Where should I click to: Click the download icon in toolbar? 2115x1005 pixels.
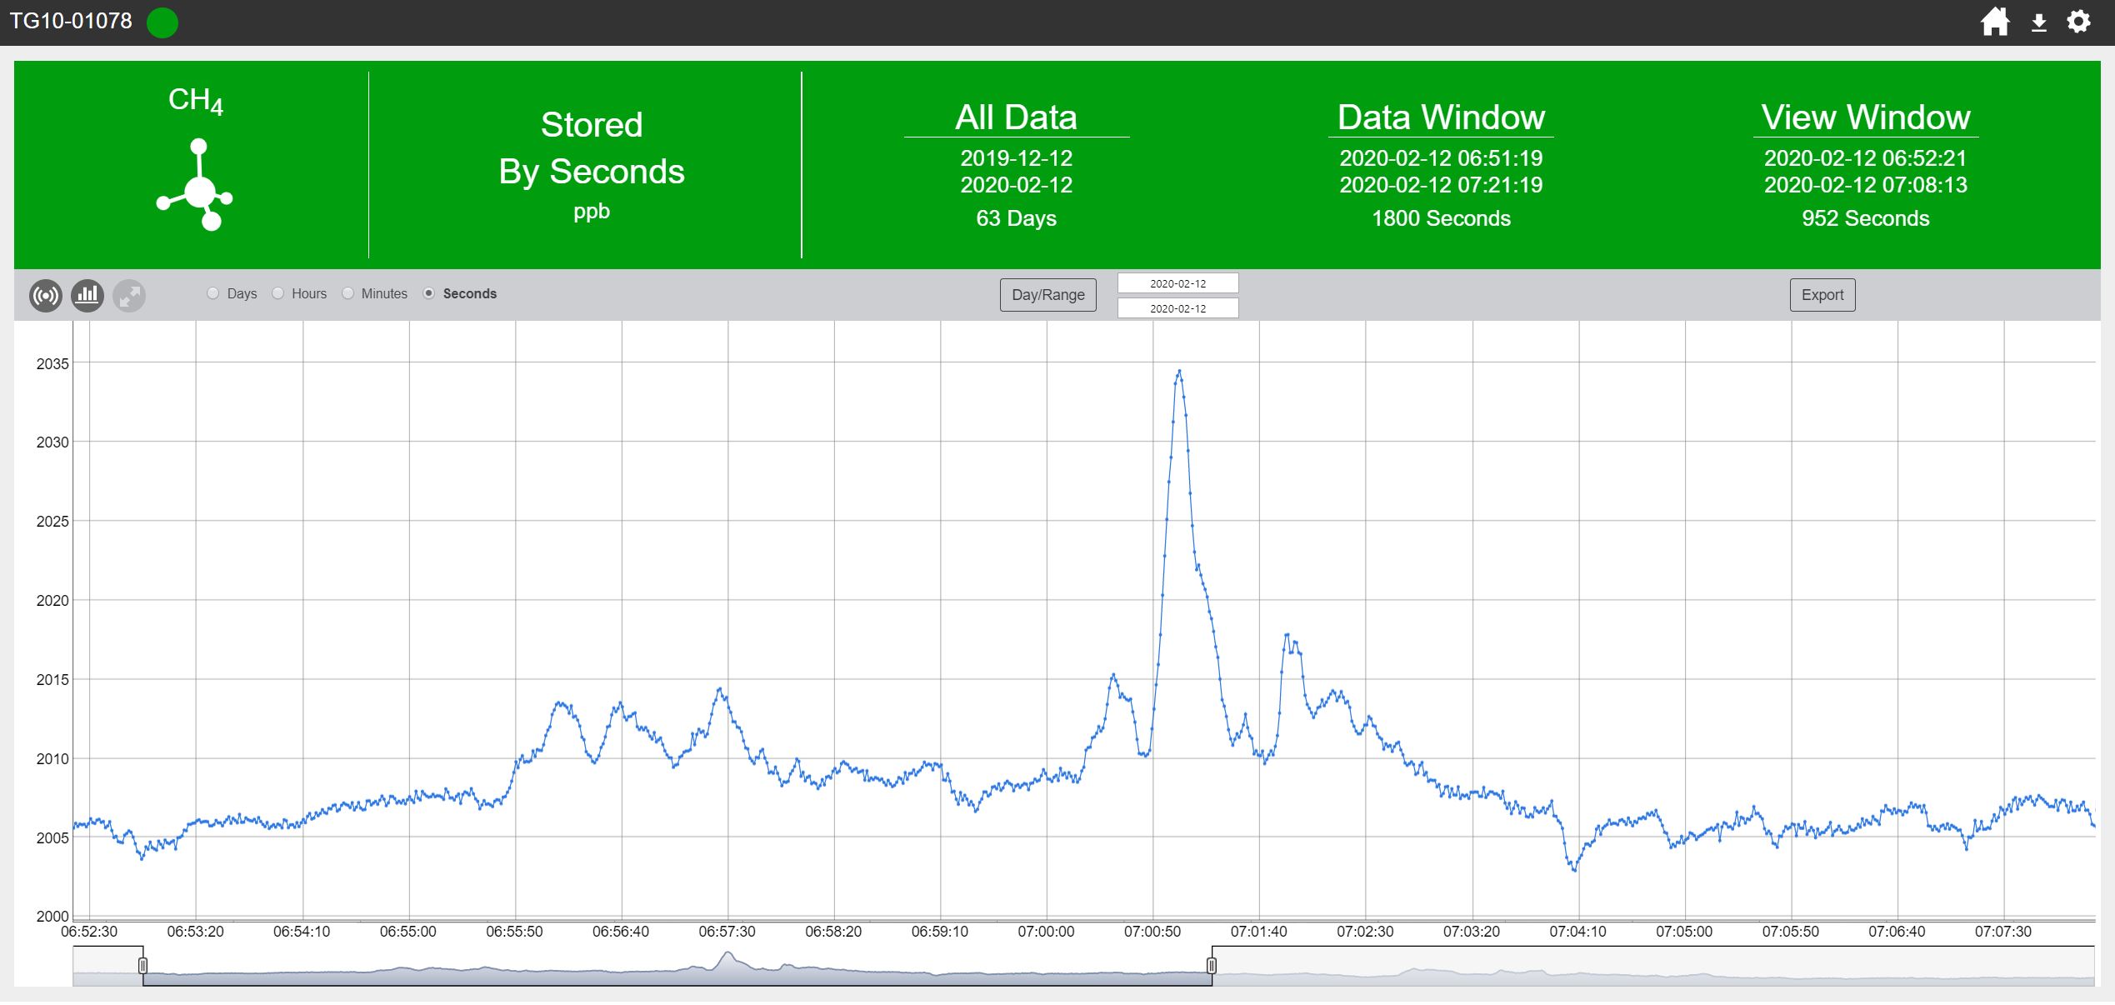click(x=2037, y=20)
